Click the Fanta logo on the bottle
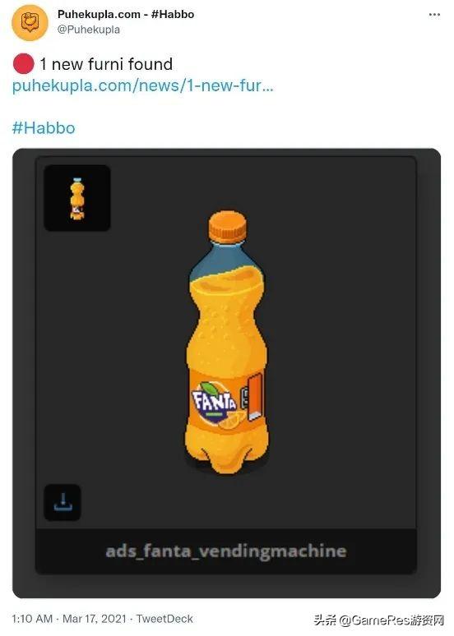Screen dimensions: 454x636 [x=215, y=403]
